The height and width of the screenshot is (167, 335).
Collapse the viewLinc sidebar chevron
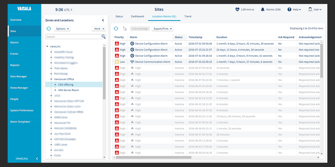37,158
